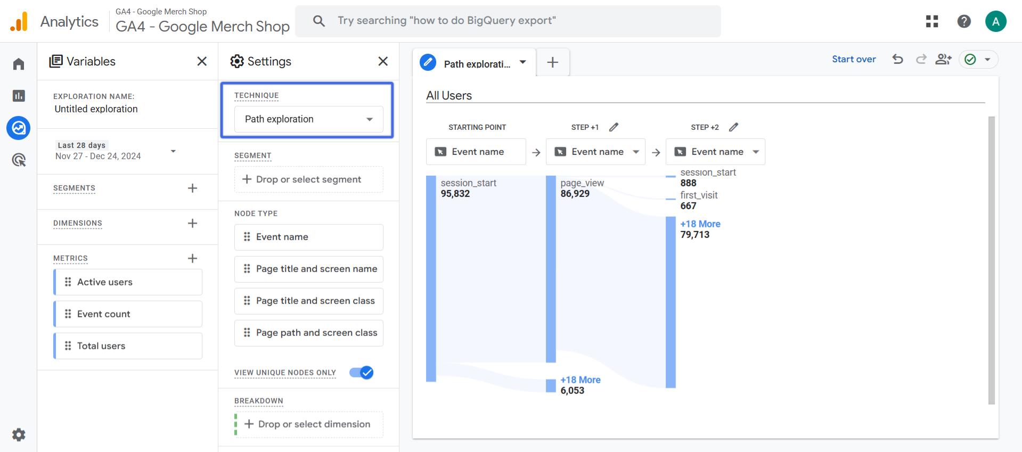
Task: Open the Path exploration tab menu arrow
Action: pyautogui.click(x=523, y=62)
